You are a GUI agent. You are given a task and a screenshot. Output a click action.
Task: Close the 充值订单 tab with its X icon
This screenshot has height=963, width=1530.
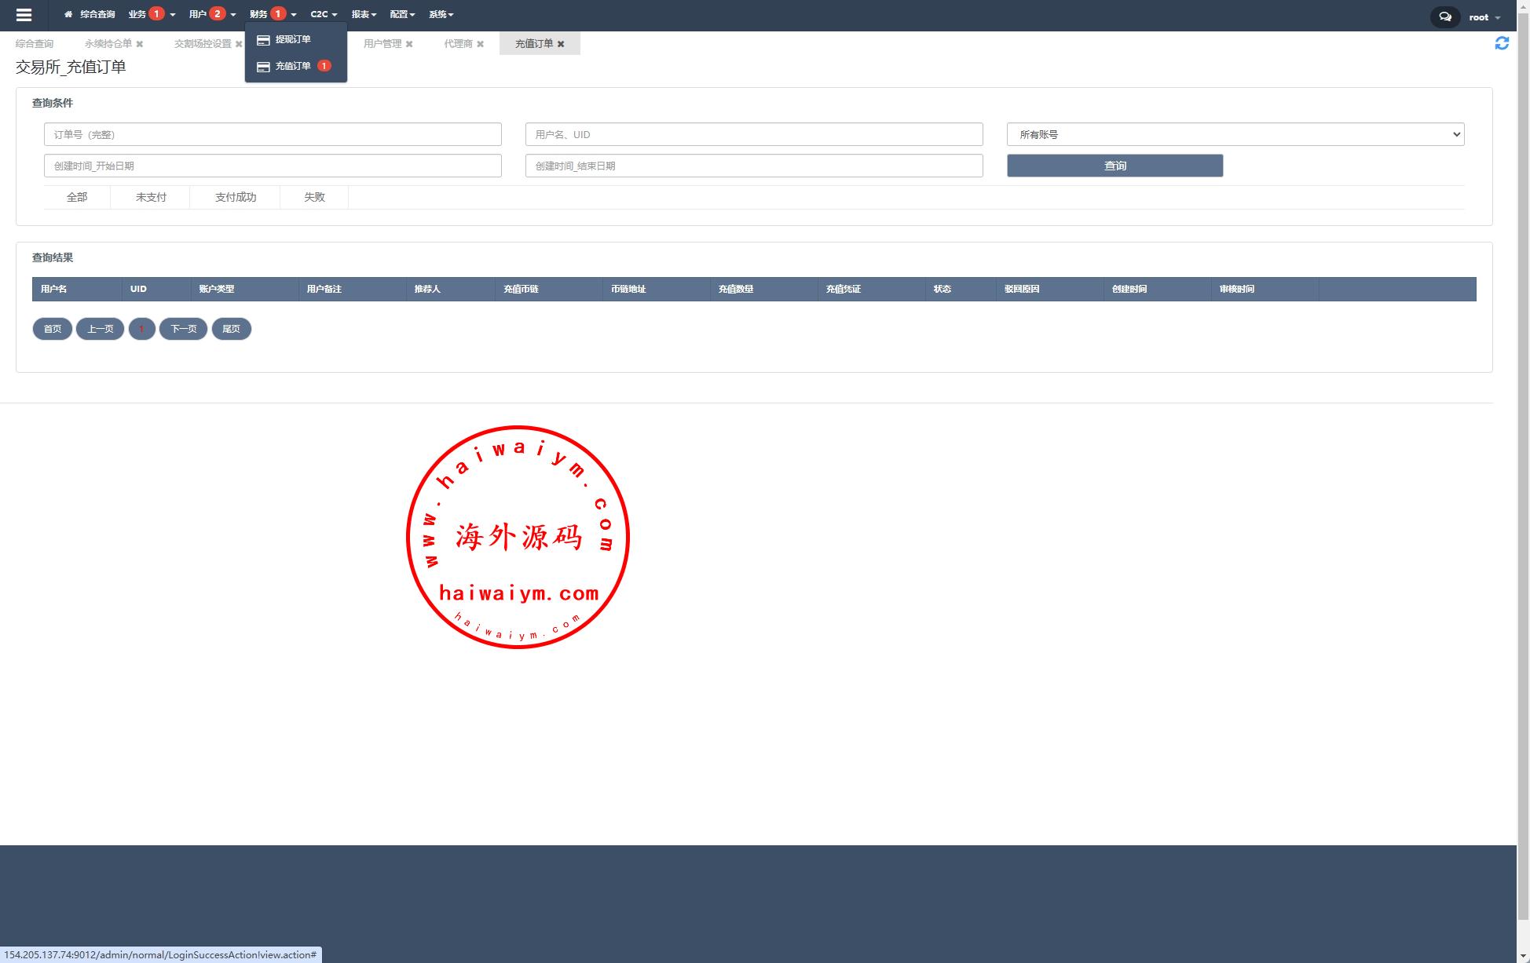pos(561,44)
